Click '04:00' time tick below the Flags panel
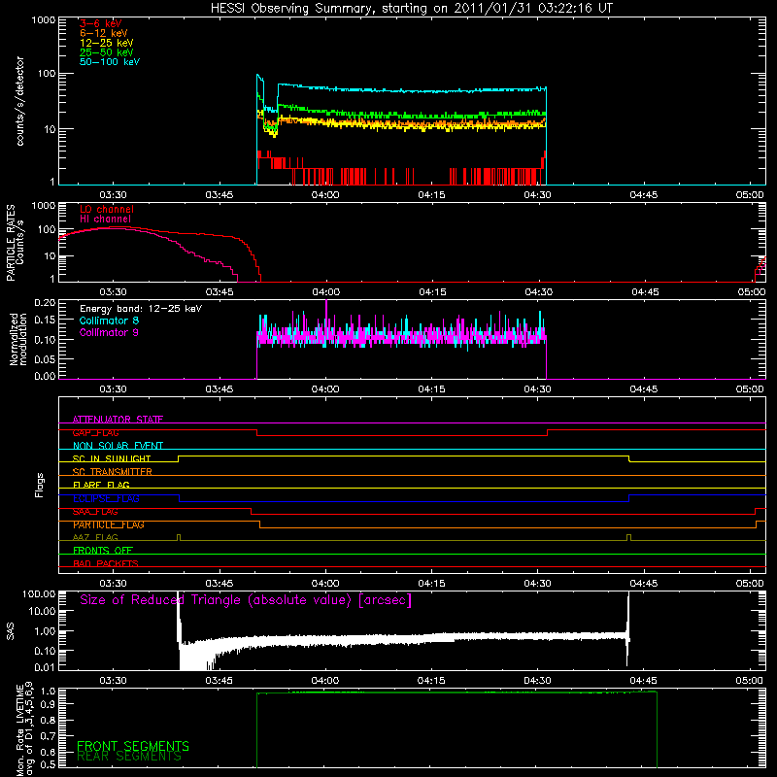The width and height of the screenshot is (777, 777). 325,584
